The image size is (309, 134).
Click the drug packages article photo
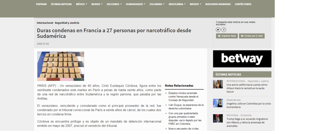[61, 66]
